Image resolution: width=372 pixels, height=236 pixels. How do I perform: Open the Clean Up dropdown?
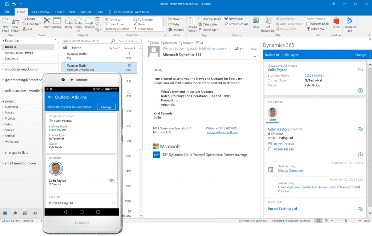coord(32,24)
